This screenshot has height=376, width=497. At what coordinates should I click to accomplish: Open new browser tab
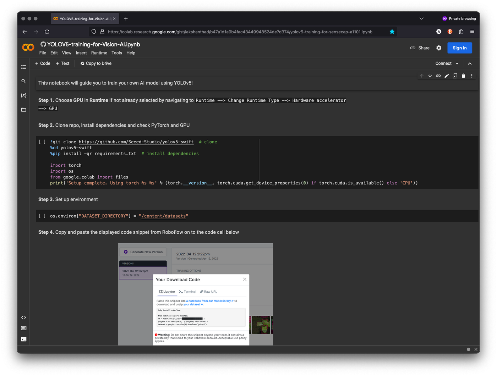coord(126,19)
